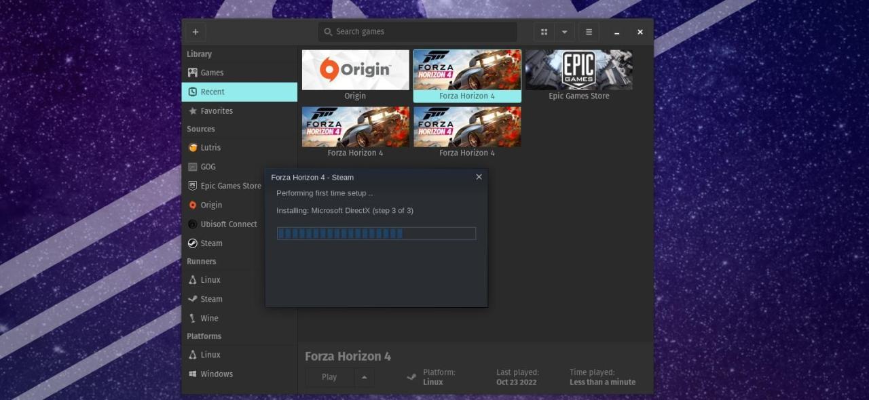Select Linux under Runners

point(224,279)
